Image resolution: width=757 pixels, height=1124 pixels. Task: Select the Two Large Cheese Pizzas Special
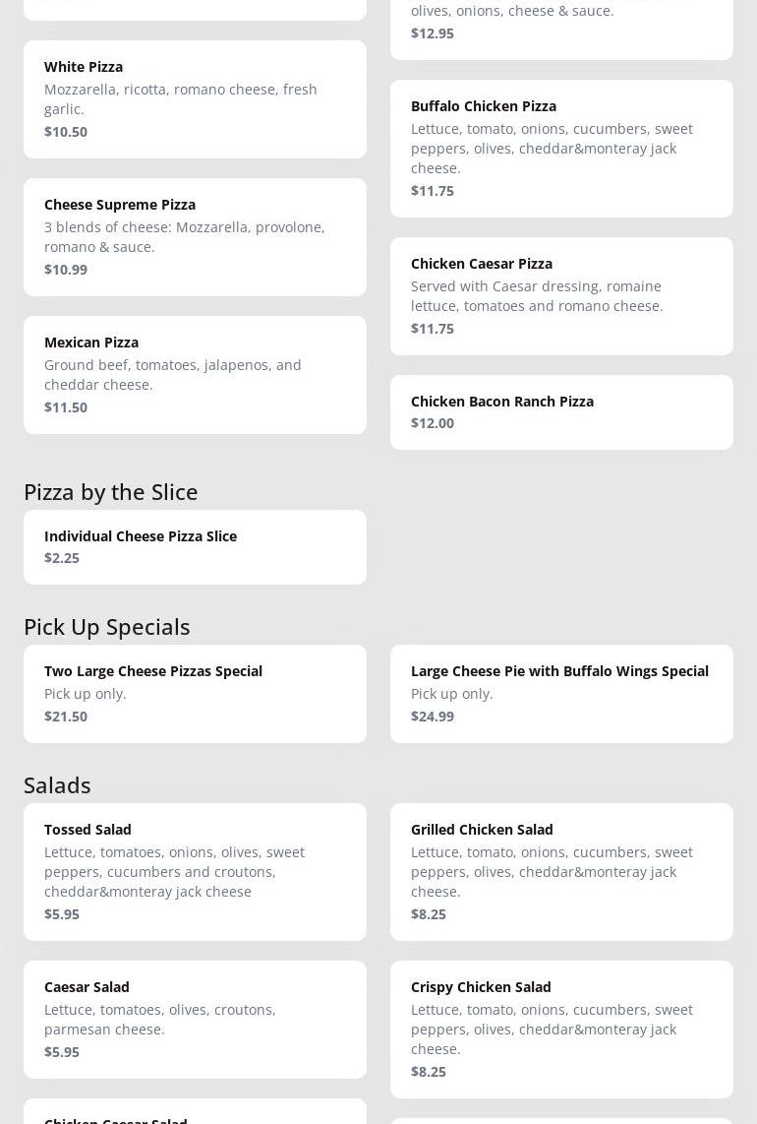(x=195, y=693)
